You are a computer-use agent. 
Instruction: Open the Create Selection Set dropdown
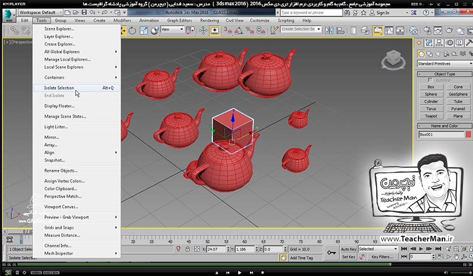(x=301, y=30)
